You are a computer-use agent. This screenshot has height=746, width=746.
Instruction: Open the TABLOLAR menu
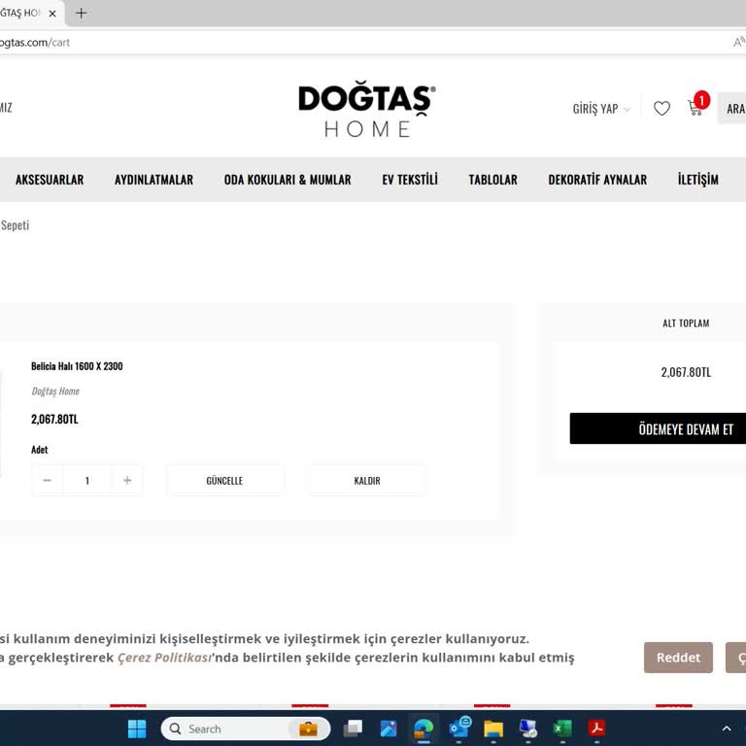tap(492, 180)
